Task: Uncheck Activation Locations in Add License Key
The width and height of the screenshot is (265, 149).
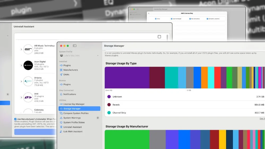Action: (x=207, y=19)
